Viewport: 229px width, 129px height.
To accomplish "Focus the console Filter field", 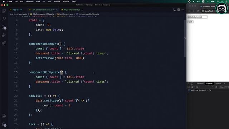I will click(222, 87).
